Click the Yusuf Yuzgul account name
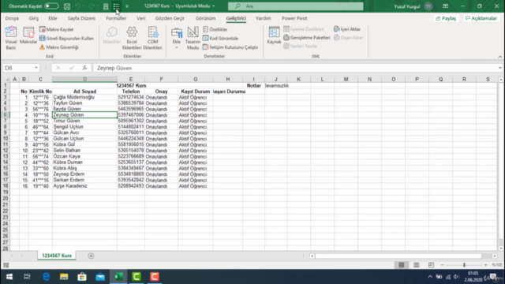The width and height of the screenshot is (505, 284). (407, 6)
